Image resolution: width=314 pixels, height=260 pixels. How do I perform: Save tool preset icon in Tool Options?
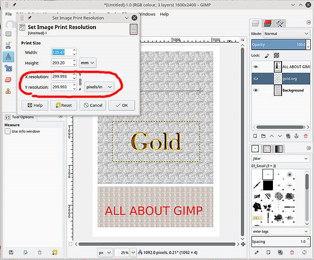(x=11, y=252)
